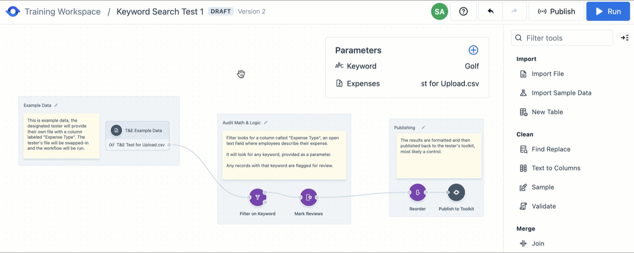The width and height of the screenshot is (634, 253).
Task: Select Import File tool
Action: pos(547,74)
